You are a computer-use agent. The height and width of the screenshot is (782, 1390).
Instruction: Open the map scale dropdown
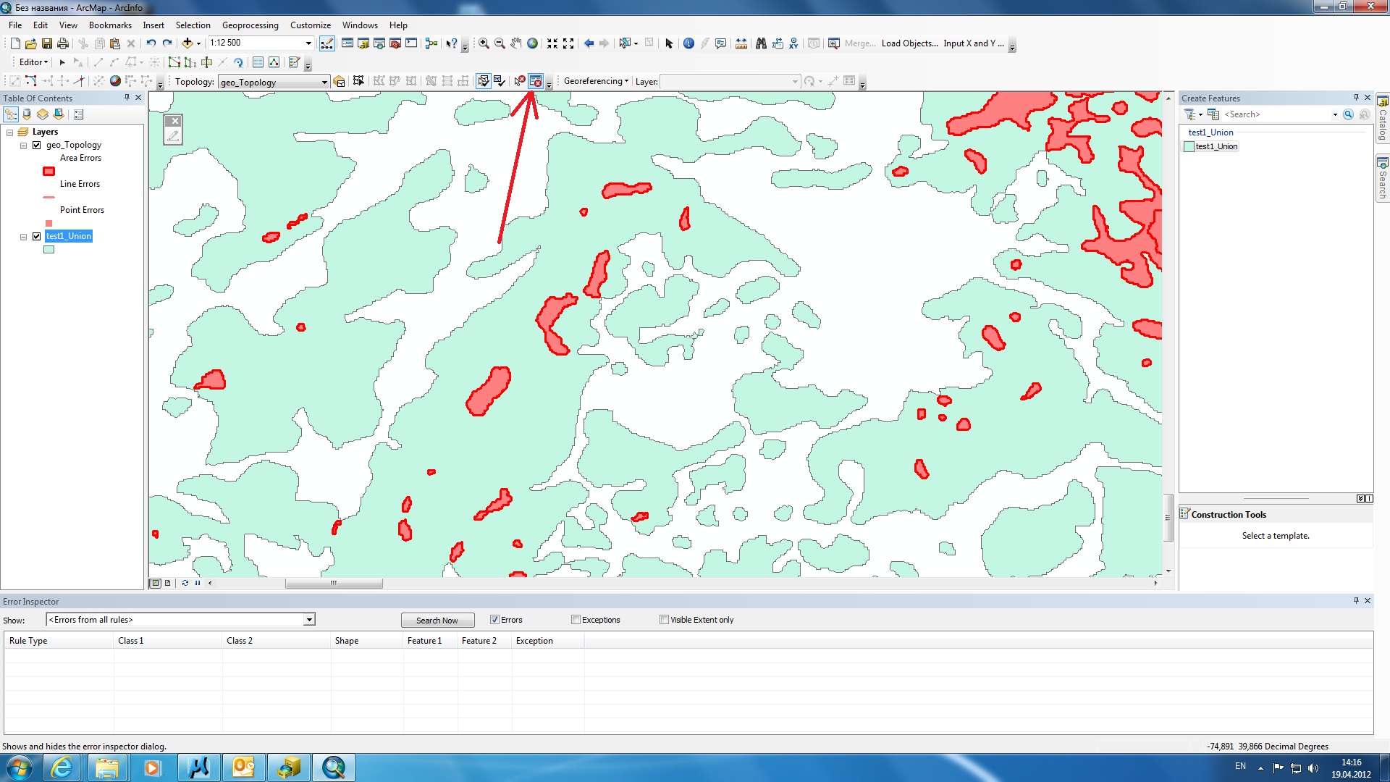coord(308,43)
